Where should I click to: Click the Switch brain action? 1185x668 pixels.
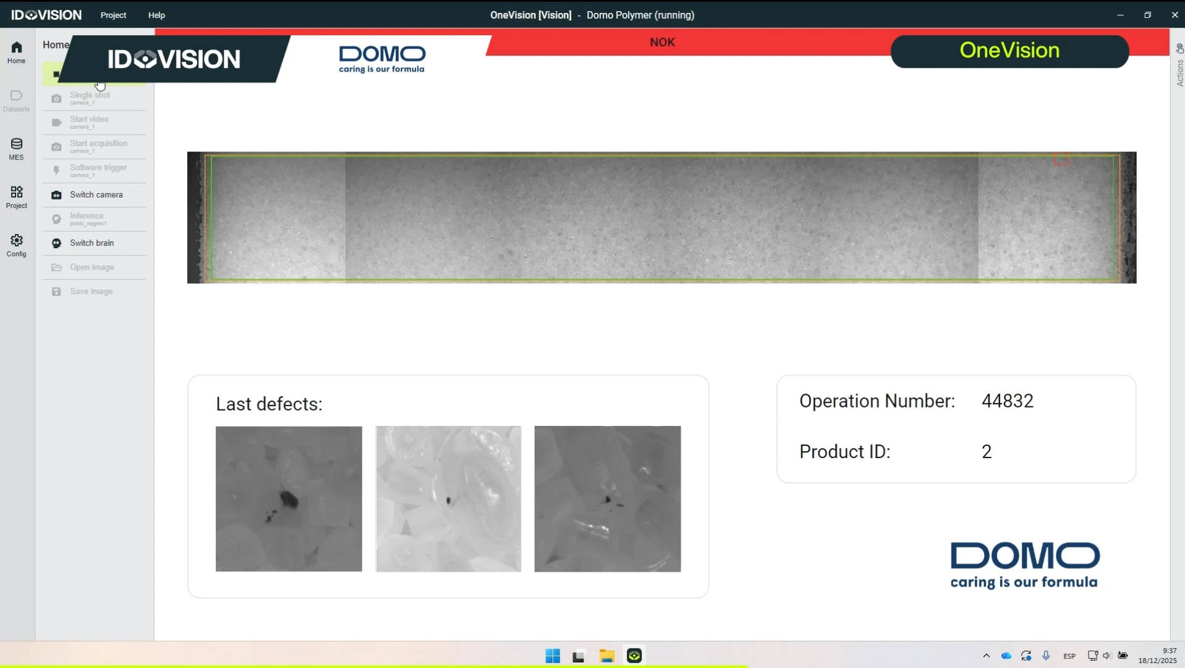tap(95, 243)
